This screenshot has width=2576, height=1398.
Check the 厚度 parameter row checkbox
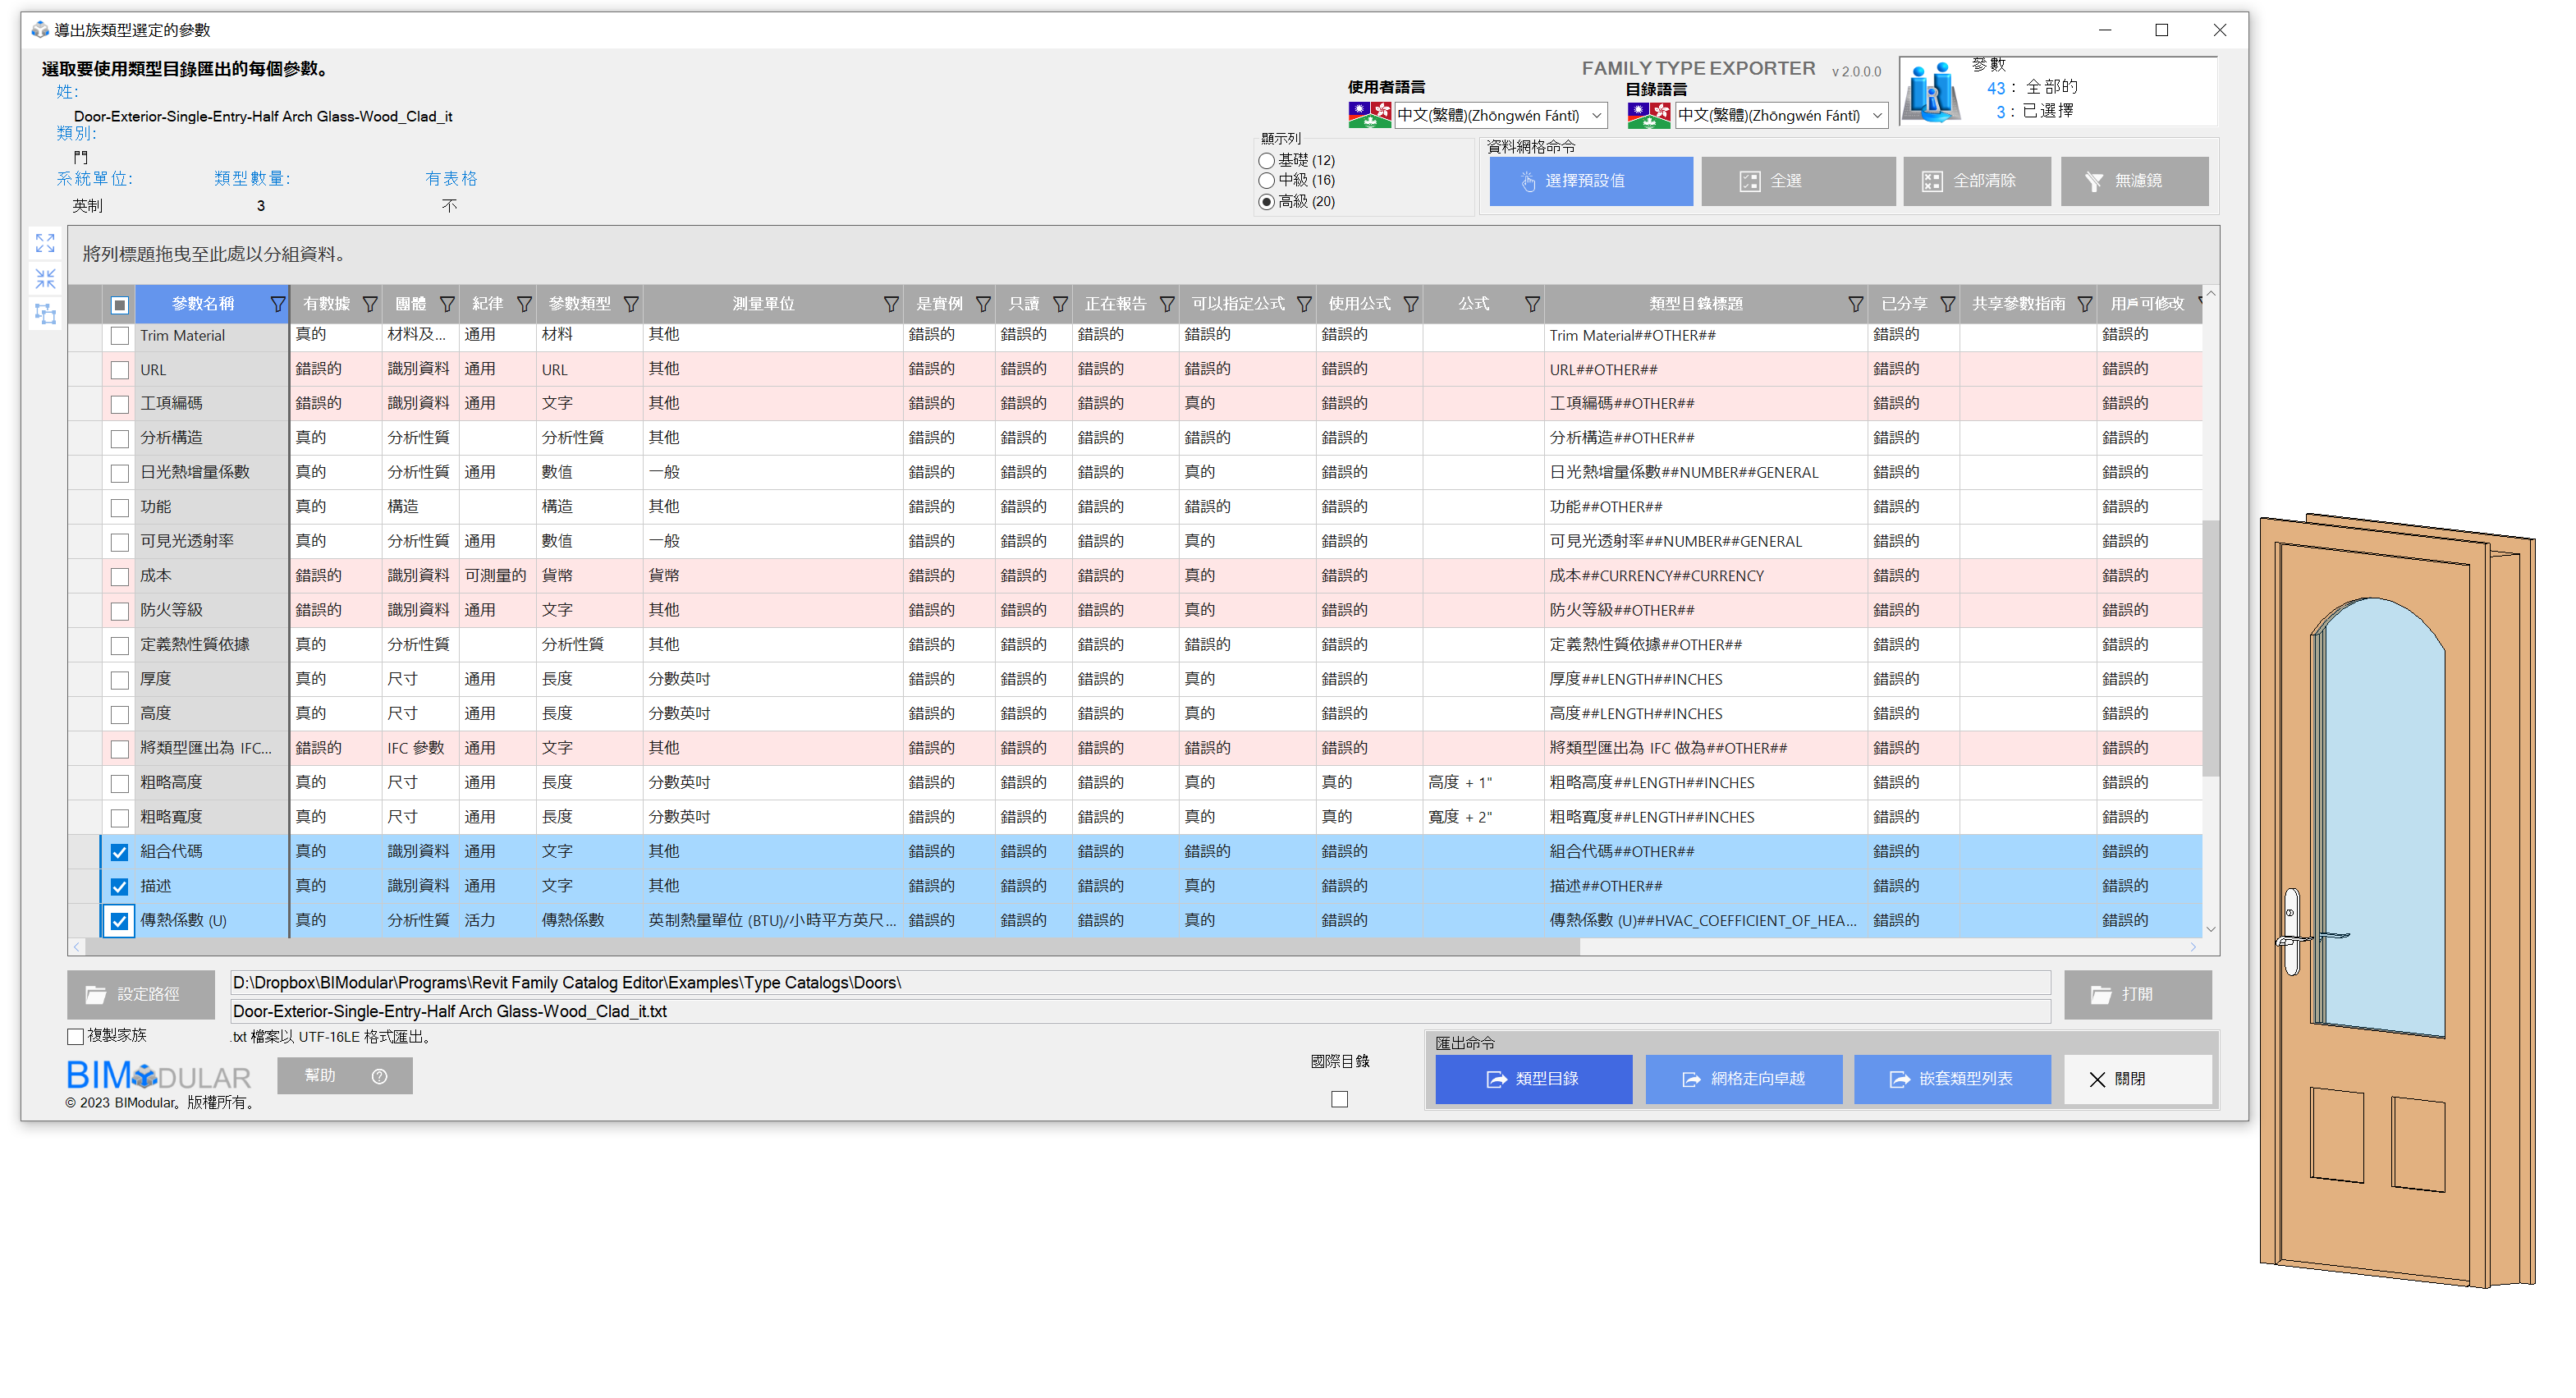point(120,680)
